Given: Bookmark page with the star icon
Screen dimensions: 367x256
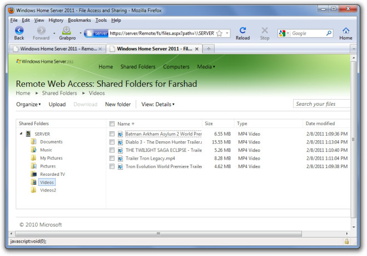Looking at the screenshot, I should point(219,33).
